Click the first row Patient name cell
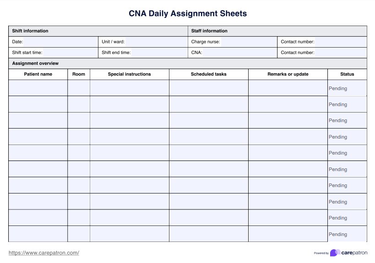Screen dimensions: 375x263 [x=38, y=88]
